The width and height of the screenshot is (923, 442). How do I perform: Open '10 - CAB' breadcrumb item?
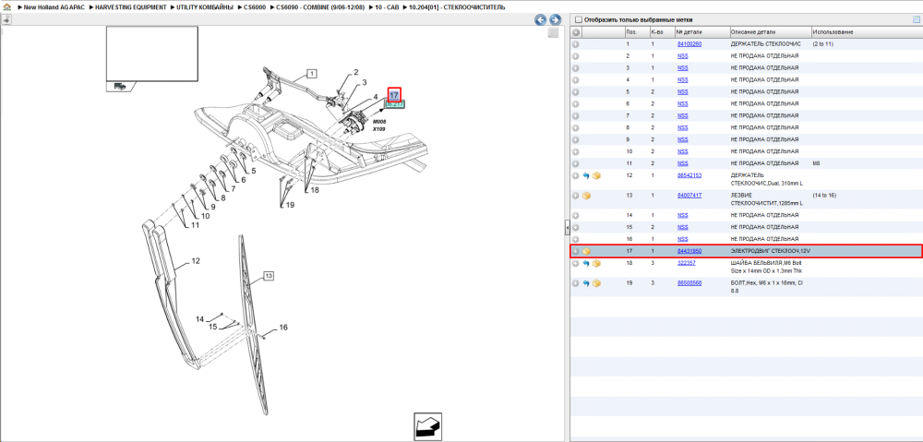coord(388,7)
